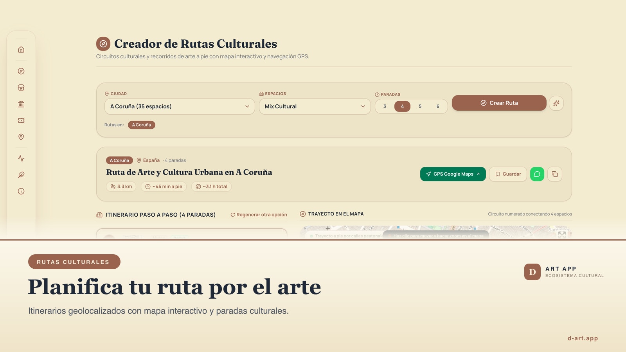Click the Trayecto en el mapa heading

(x=332, y=214)
